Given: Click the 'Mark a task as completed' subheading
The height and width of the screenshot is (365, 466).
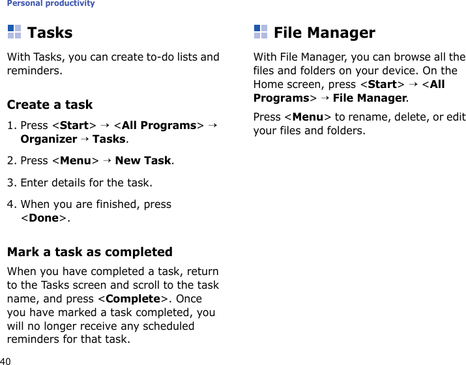Looking at the screenshot, I should pyautogui.click(x=89, y=252).
